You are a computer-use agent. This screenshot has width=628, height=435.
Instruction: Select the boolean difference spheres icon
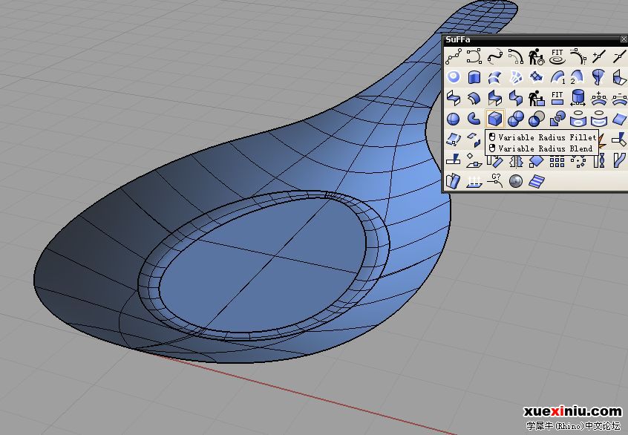tap(537, 119)
